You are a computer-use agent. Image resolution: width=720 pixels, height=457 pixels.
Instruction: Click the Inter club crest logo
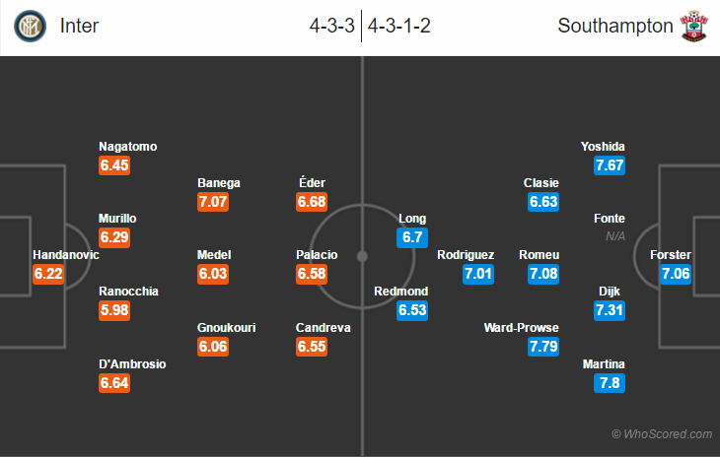click(x=30, y=27)
